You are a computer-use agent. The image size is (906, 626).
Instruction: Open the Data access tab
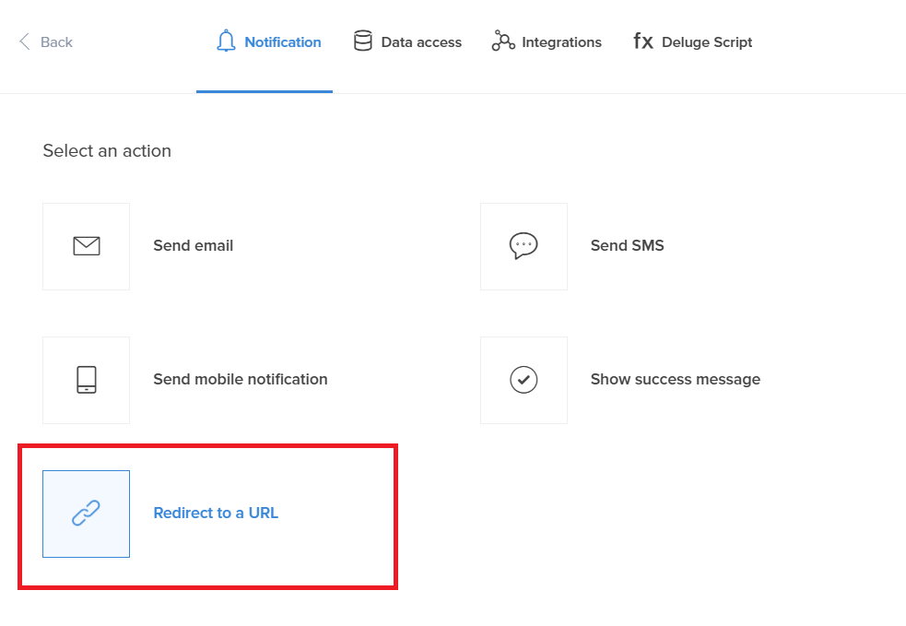coord(421,42)
